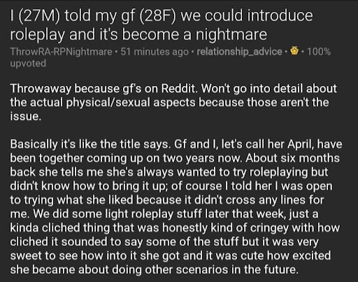Click the last line ending 'in the future.'
The height and width of the screenshot is (282, 358).
[154, 269]
